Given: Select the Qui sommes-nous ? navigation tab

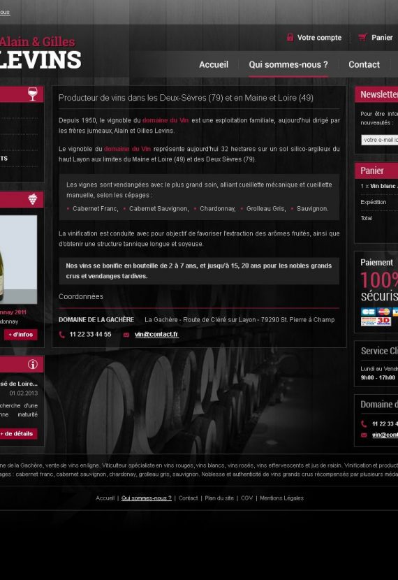Looking at the screenshot, I should click(288, 64).
